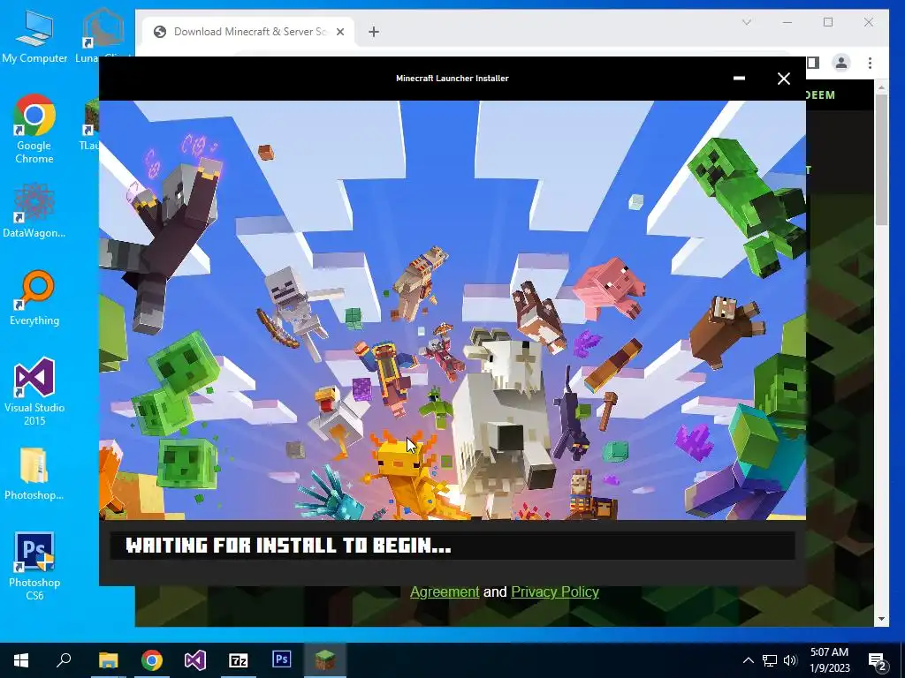Viewport: 905px width, 678px height.
Task: Open the Agreement link
Action: click(x=445, y=592)
